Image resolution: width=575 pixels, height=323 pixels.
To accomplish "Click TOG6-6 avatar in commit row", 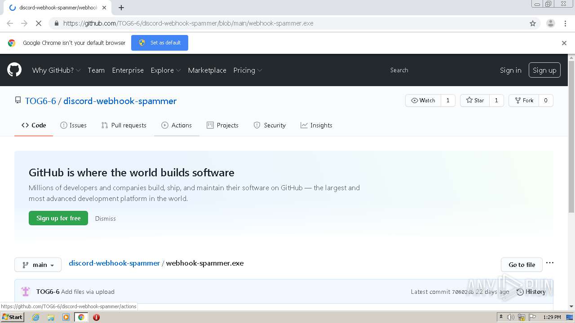I will pyautogui.click(x=26, y=292).
